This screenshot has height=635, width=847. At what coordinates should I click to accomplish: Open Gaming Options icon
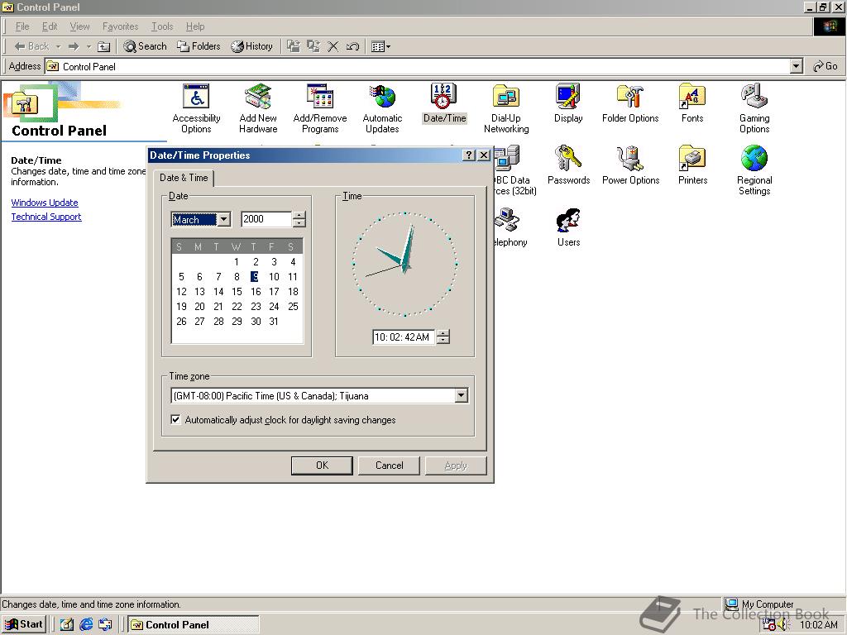tap(754, 108)
